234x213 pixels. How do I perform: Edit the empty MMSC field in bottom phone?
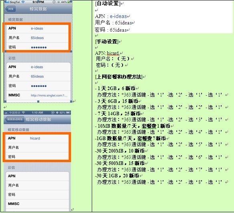click(x=37, y=204)
